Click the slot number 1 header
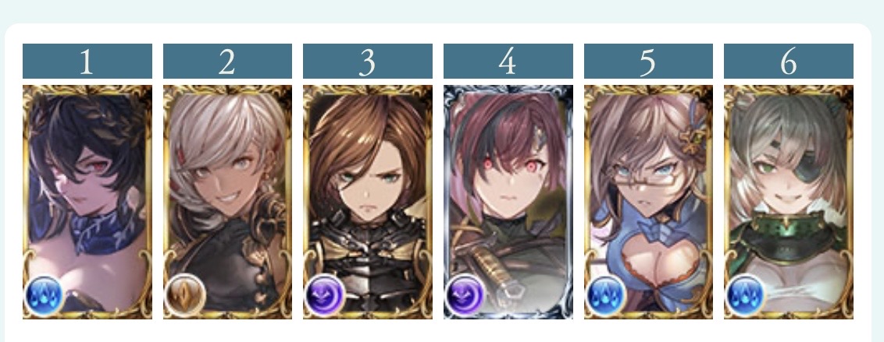This screenshot has height=342, width=884. click(87, 61)
